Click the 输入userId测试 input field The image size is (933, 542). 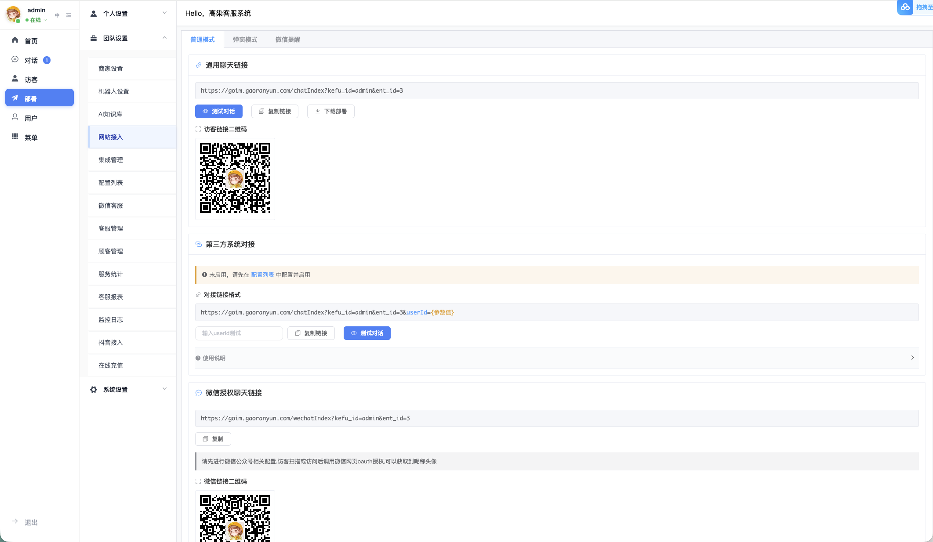(239, 333)
